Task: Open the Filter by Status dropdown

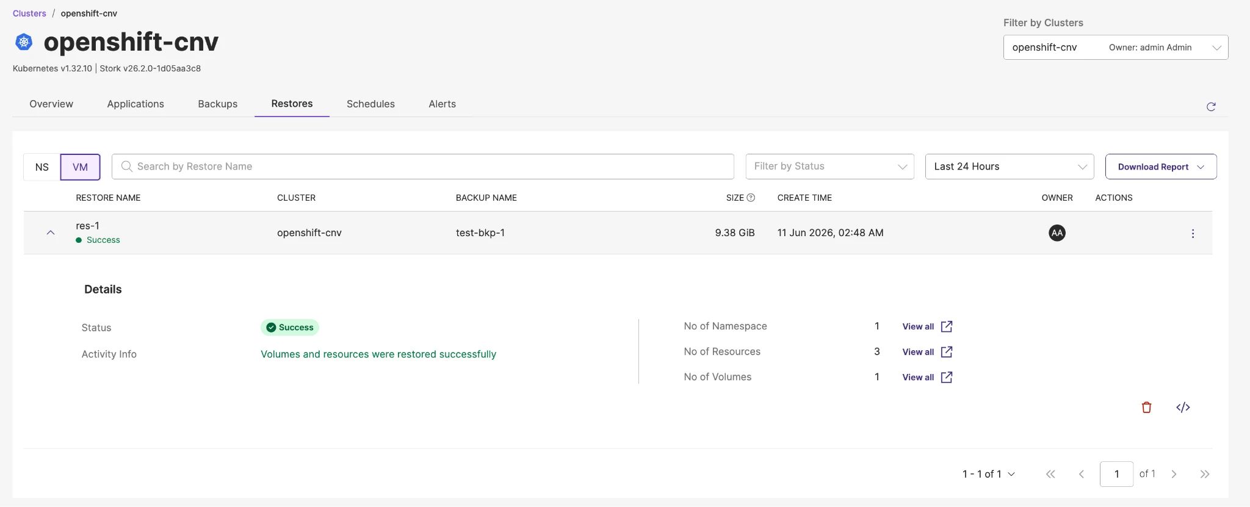Action: tap(829, 167)
